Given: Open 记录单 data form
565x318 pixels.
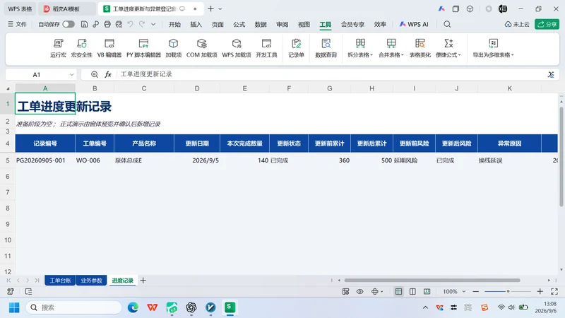Looking at the screenshot, I should (296, 48).
